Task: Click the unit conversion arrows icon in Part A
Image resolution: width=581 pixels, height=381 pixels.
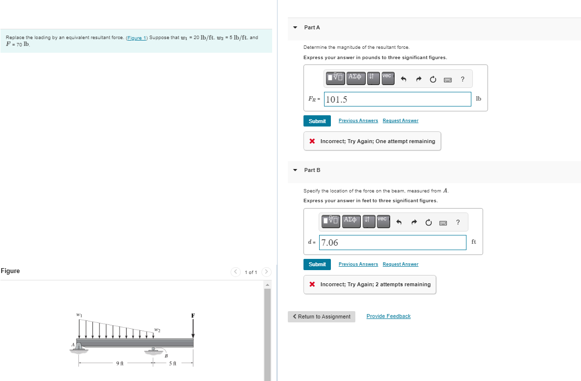Action: coord(372,78)
